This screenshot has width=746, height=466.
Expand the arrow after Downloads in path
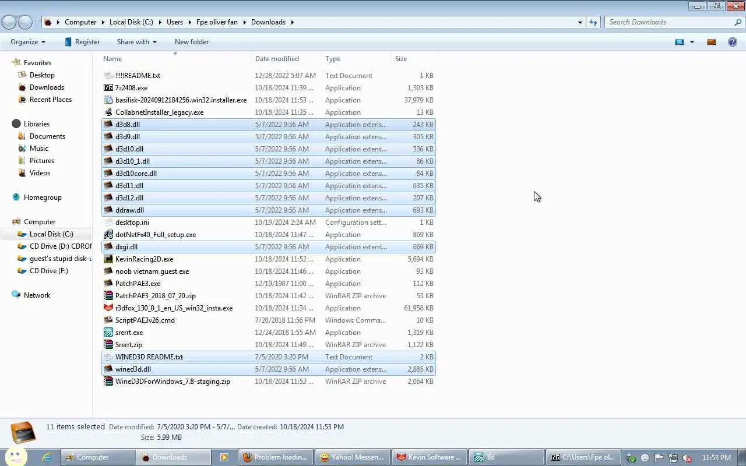[292, 22]
